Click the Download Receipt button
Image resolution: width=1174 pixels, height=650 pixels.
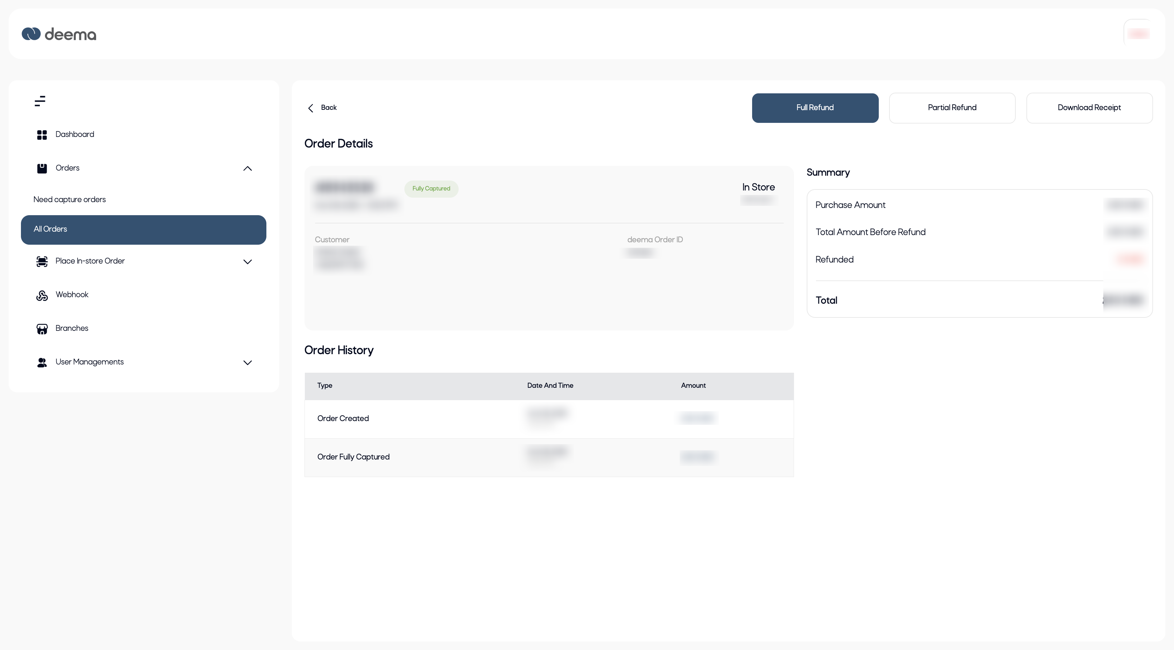(1089, 108)
